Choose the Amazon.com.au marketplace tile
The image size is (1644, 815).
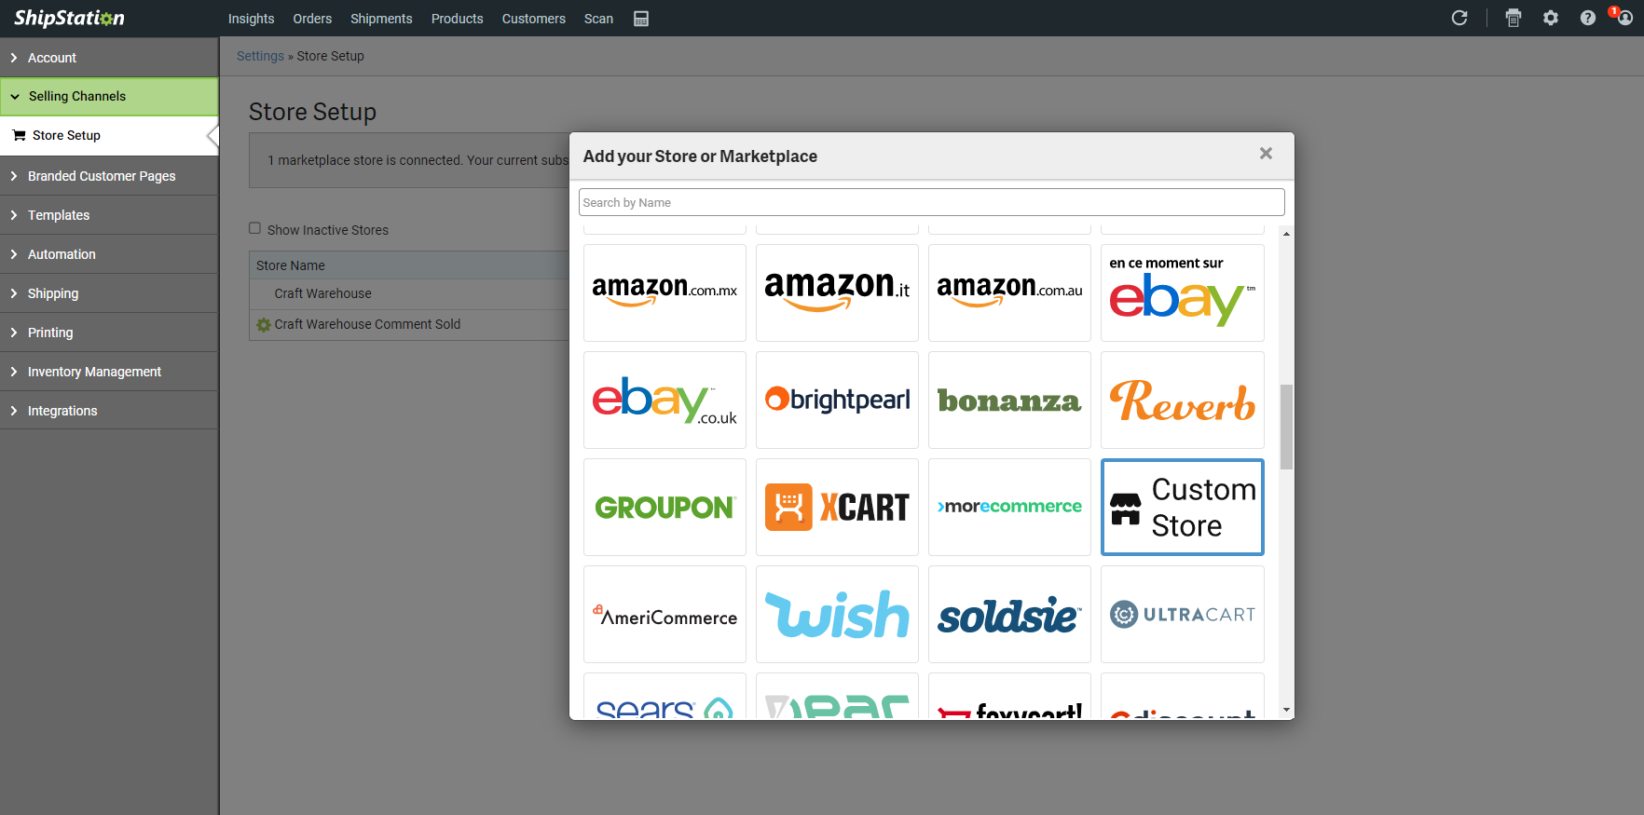coord(1009,292)
